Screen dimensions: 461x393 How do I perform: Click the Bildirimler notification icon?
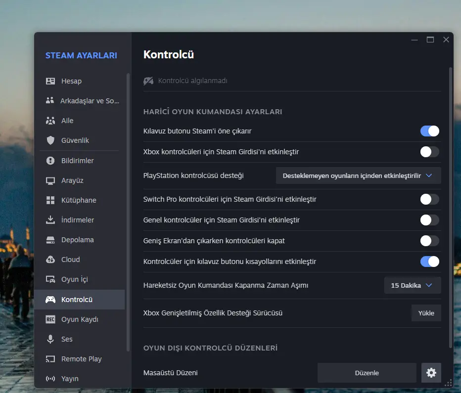coord(50,161)
